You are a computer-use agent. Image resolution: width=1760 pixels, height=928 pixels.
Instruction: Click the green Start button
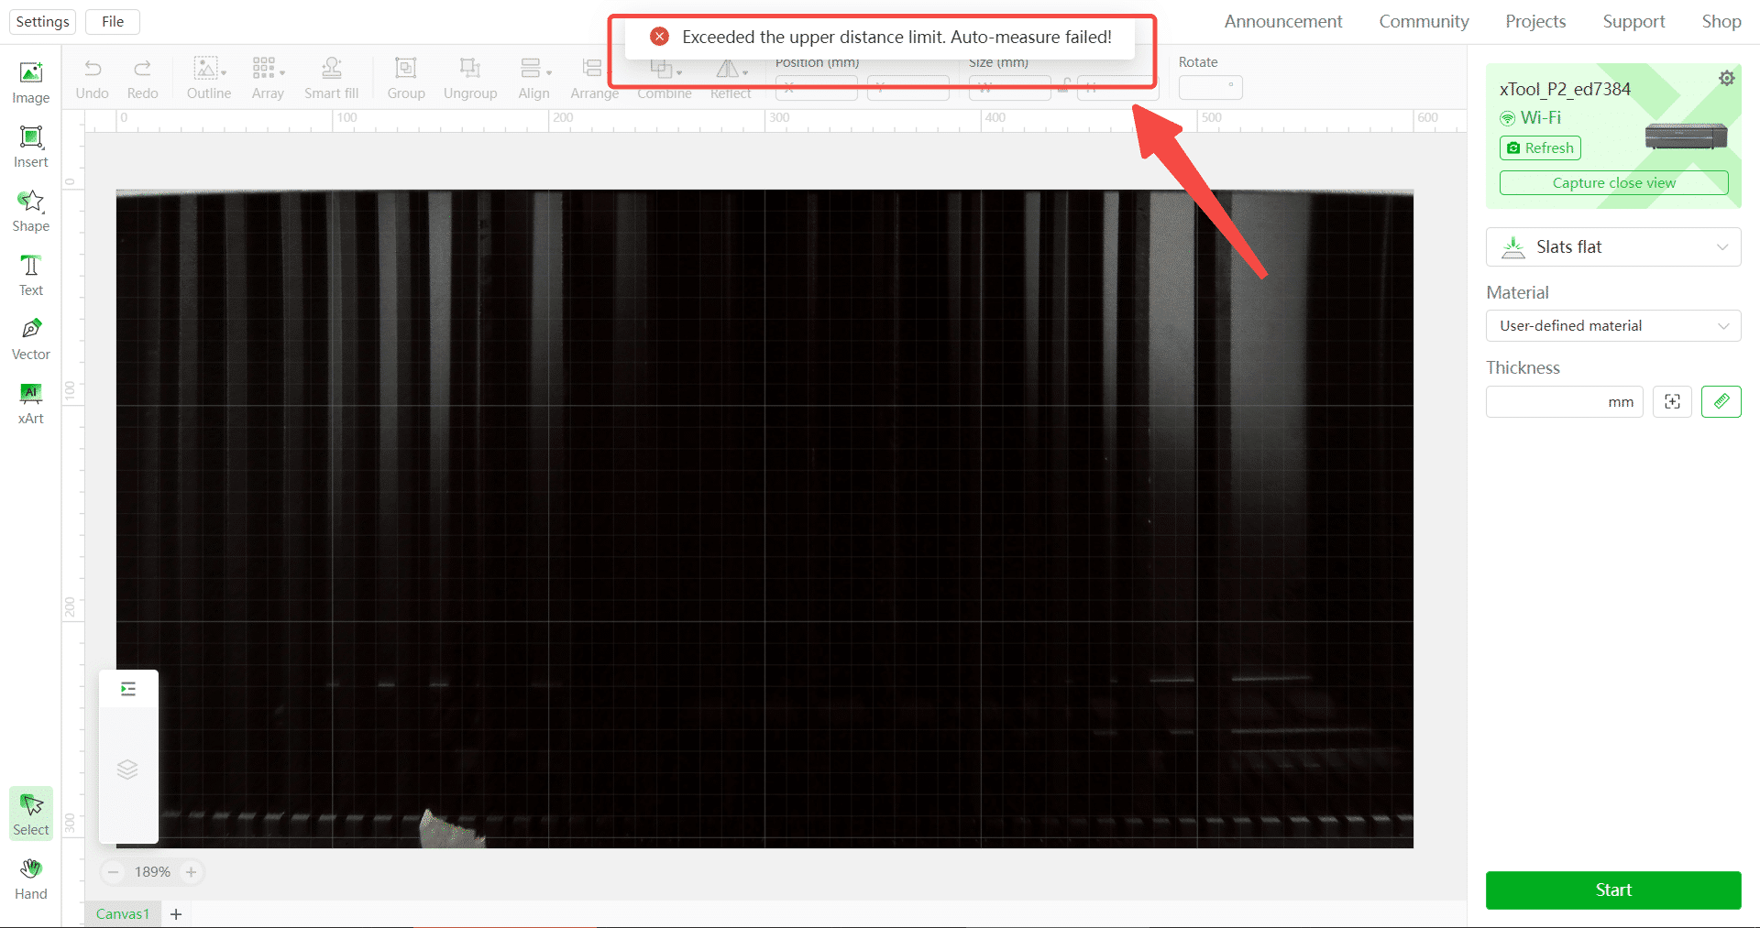click(x=1613, y=890)
